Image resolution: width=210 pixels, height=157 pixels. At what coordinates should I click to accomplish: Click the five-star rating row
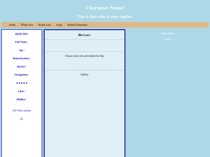point(22,83)
